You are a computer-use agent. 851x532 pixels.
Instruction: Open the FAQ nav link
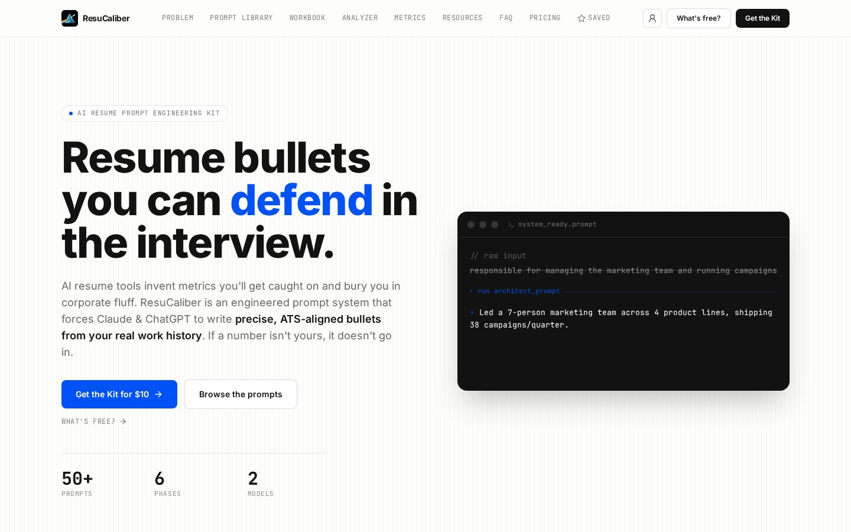point(506,18)
